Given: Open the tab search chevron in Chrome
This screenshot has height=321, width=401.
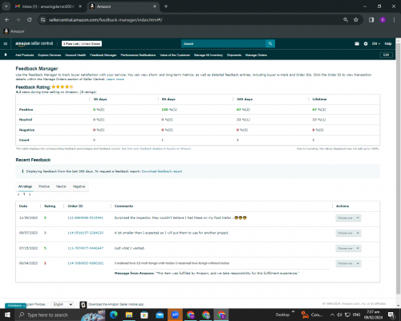Looking at the screenshot, I should click(6, 6).
